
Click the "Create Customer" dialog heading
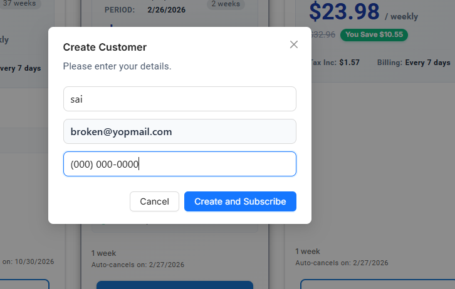[105, 47]
